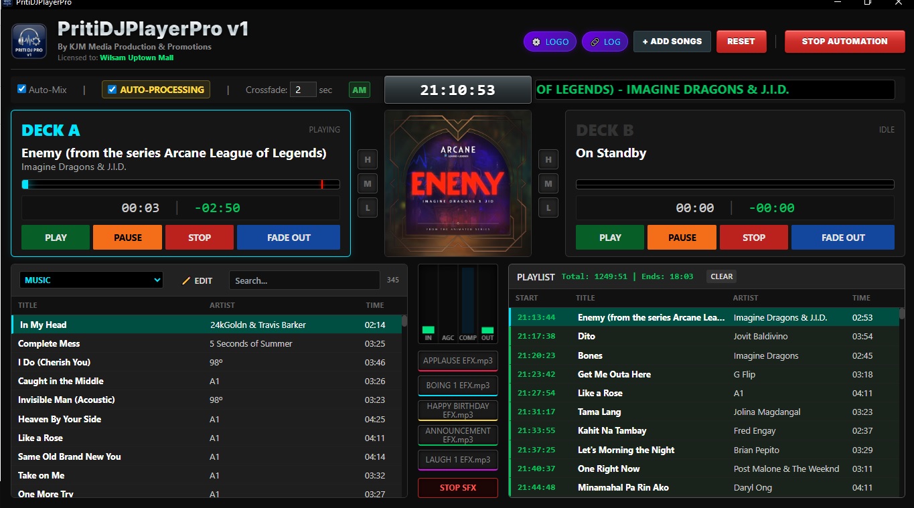Click PAUSE on Deck A
Viewport: 914px width, 508px height.
pos(128,238)
